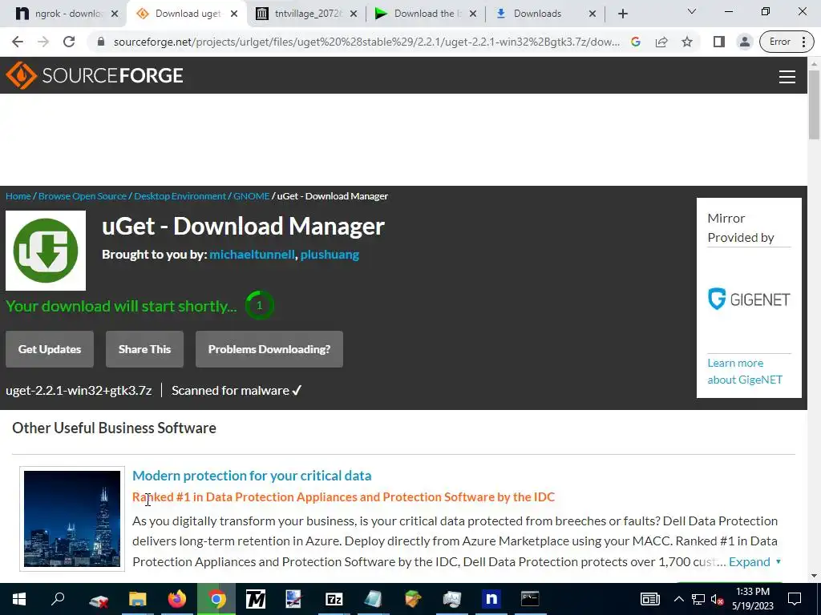
Task: Open the ngrok taskbar icon
Action: pyautogui.click(x=491, y=599)
